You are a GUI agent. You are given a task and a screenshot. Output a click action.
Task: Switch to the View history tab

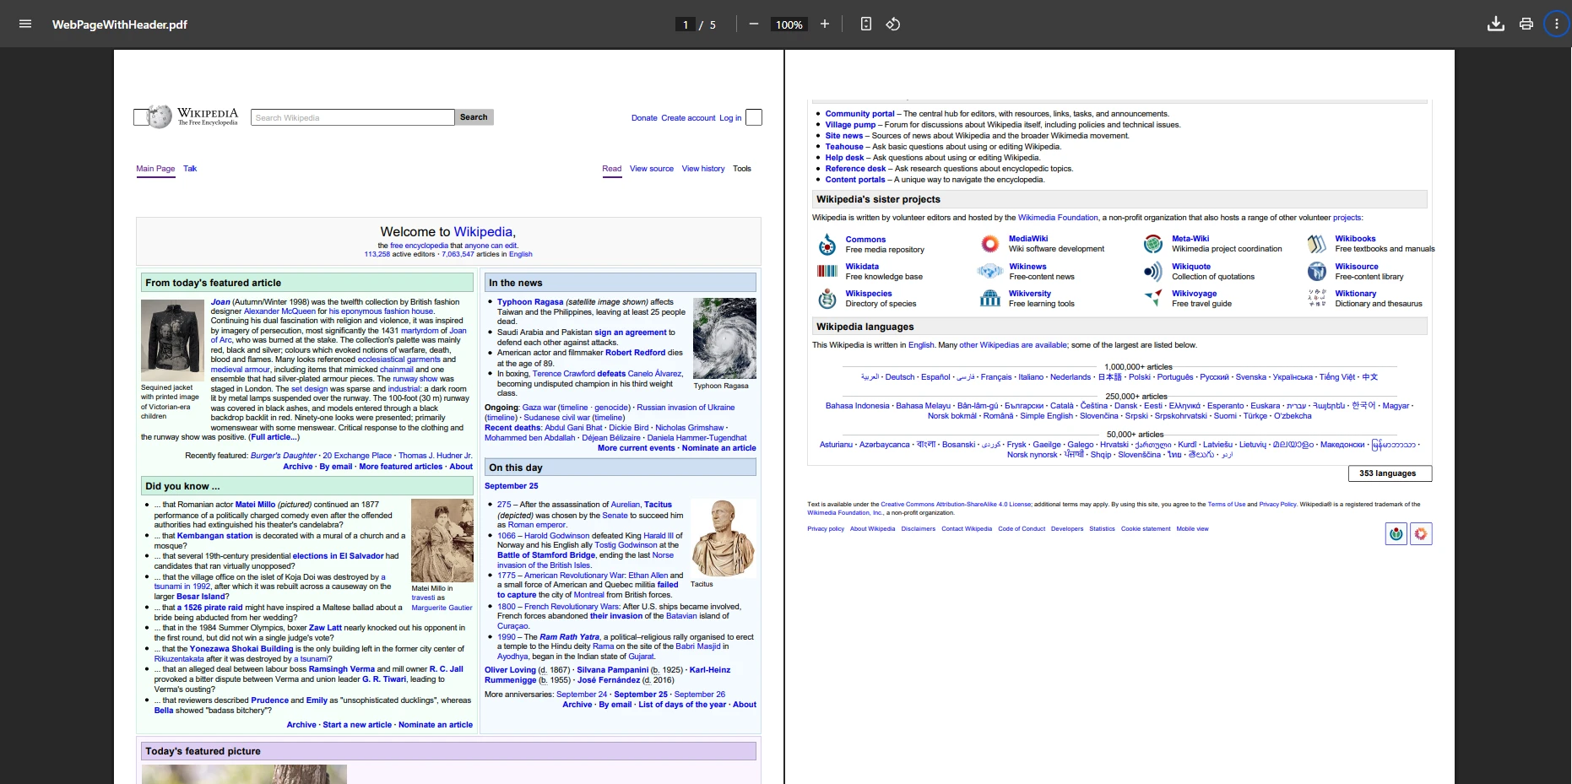(x=702, y=169)
